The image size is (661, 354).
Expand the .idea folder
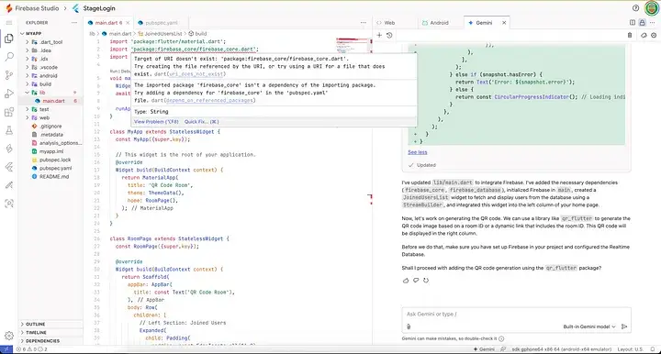[50, 50]
